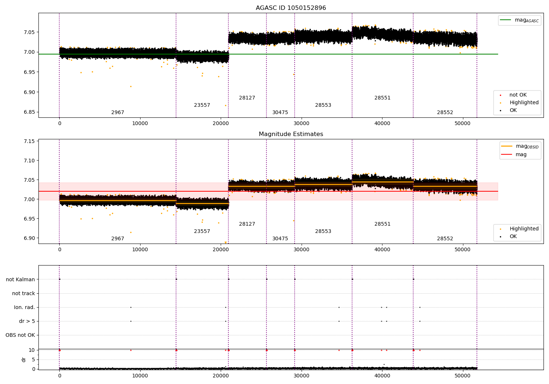Click the 'OK' legend entry in top plot
549x384 pixels.
509,110
